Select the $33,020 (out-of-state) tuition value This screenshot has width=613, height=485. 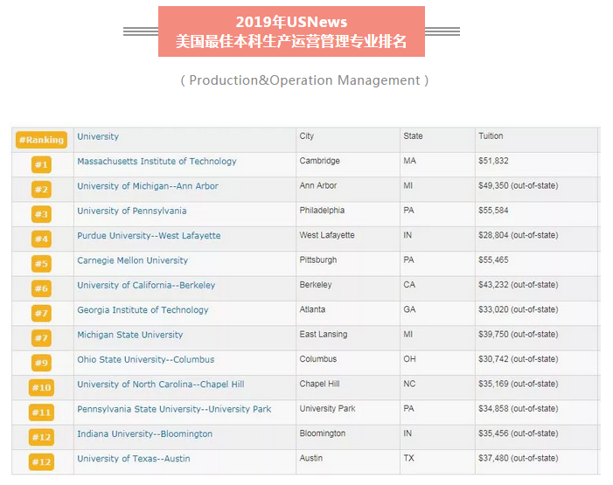click(x=519, y=309)
